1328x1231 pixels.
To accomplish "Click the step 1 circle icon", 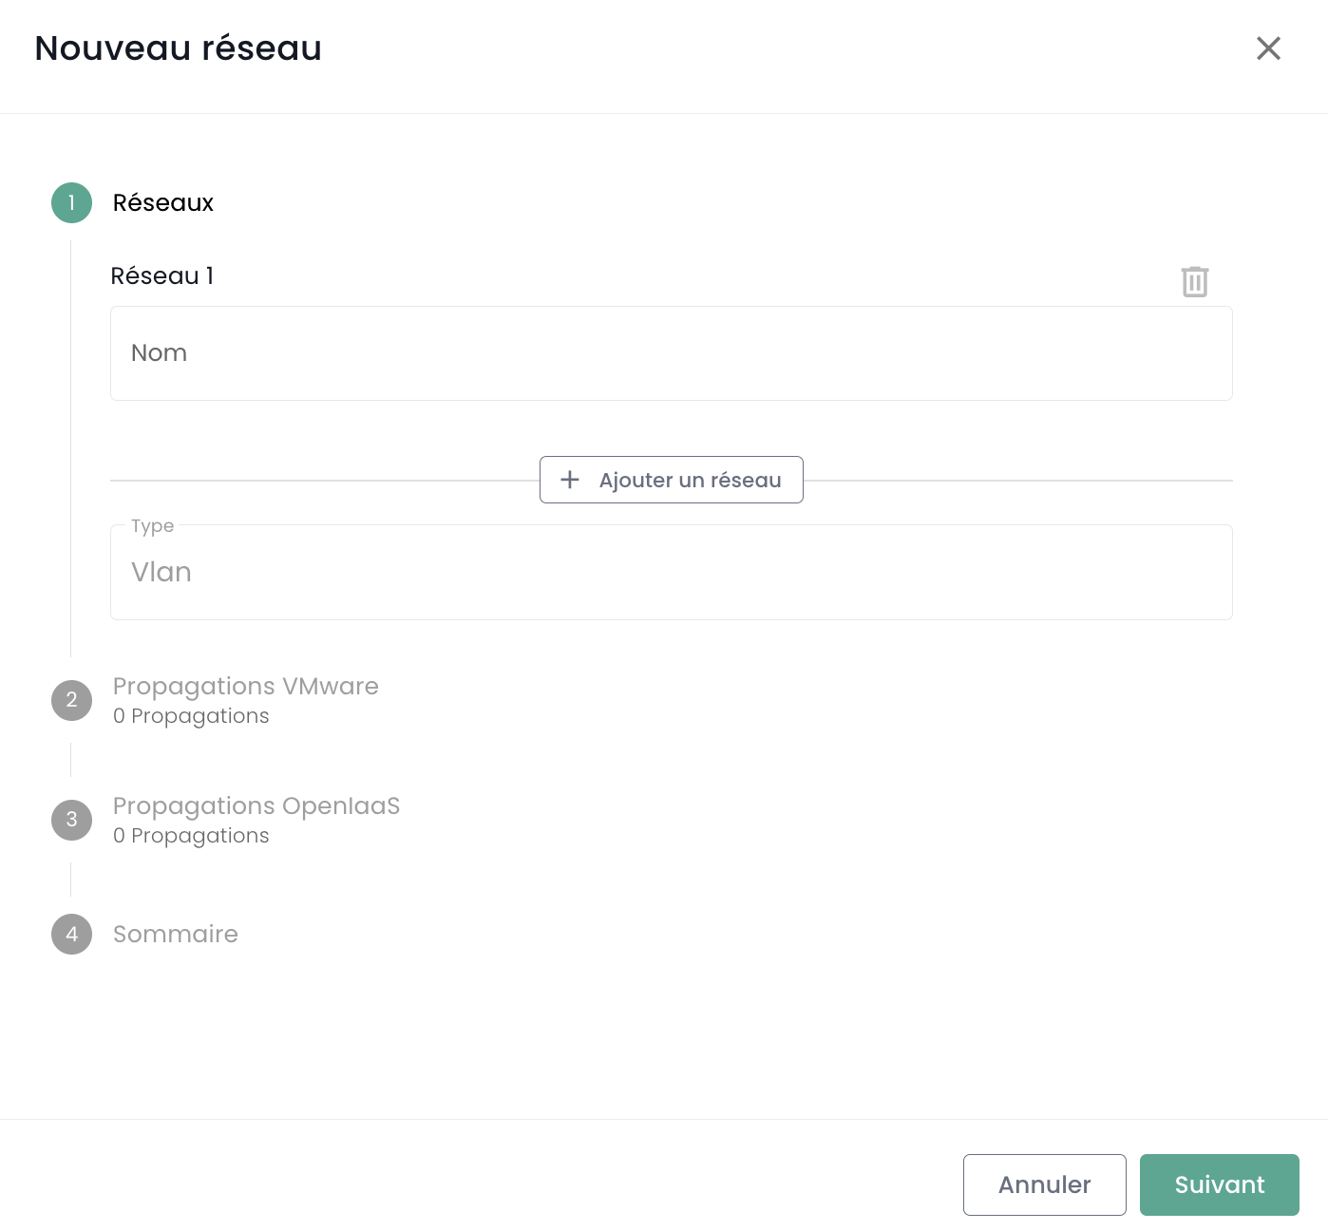I will (71, 202).
